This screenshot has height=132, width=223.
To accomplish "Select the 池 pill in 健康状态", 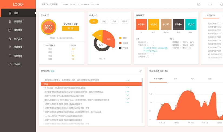I will [x=94, y=21].
